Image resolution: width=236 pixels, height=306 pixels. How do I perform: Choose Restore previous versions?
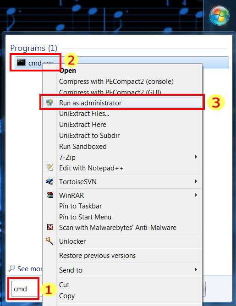pos(98,256)
